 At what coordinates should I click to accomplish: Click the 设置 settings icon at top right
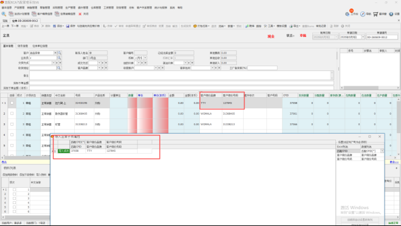coord(391,14)
